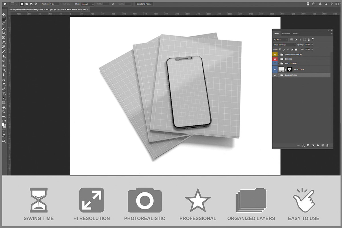Viewport: 342px width, 228px height.
Task: Select the Gradient tool
Action: [x=4, y=70]
